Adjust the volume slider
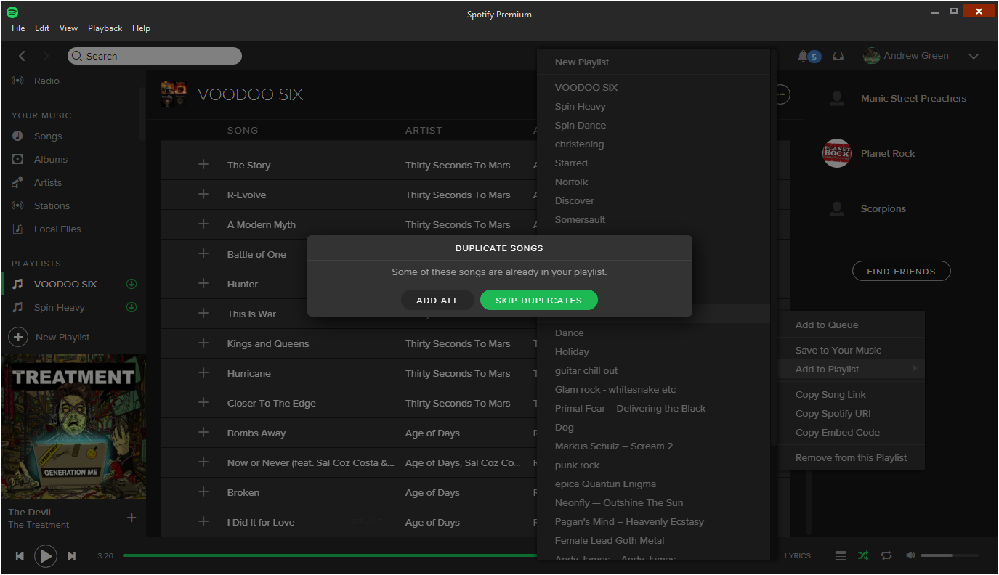Viewport: 999px width, 575px height. [x=951, y=555]
